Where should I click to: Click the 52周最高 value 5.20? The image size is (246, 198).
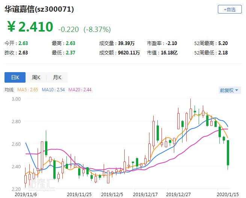[223, 43]
